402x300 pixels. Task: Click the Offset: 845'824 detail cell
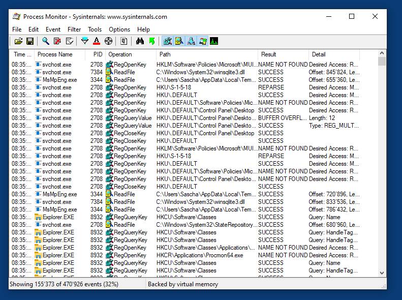click(x=334, y=72)
